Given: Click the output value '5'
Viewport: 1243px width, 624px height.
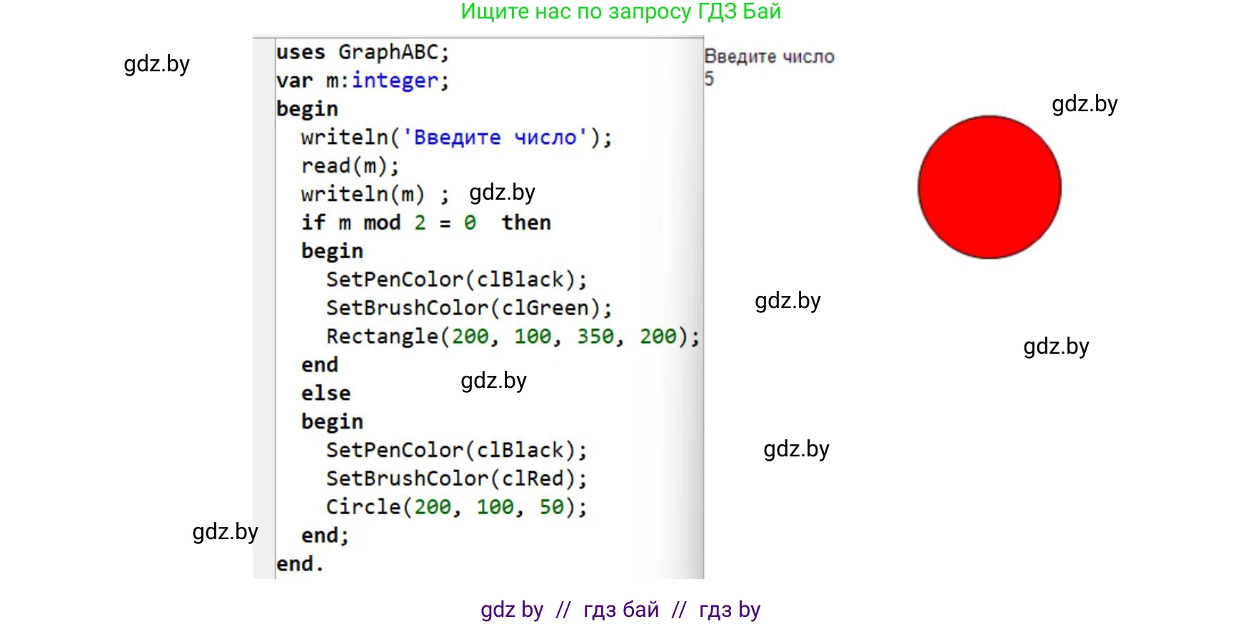Looking at the screenshot, I should [x=709, y=78].
